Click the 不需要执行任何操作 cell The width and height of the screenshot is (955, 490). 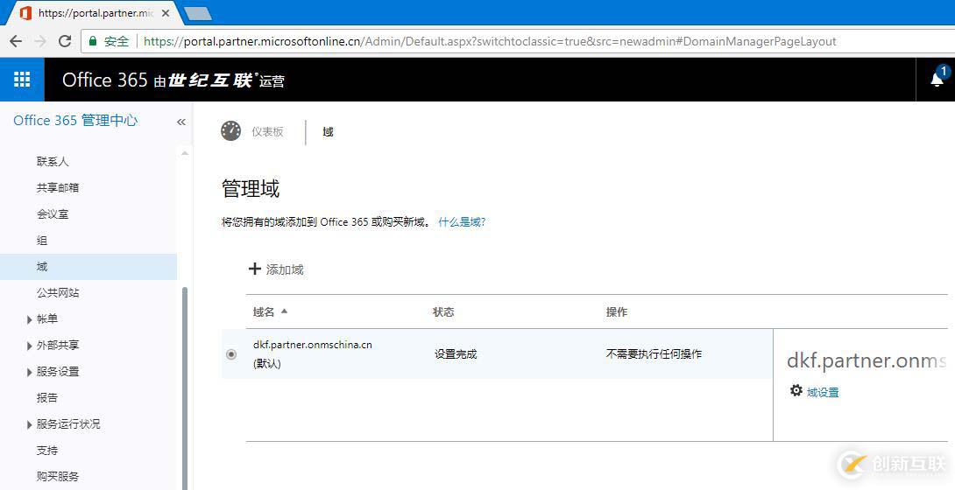click(x=654, y=353)
